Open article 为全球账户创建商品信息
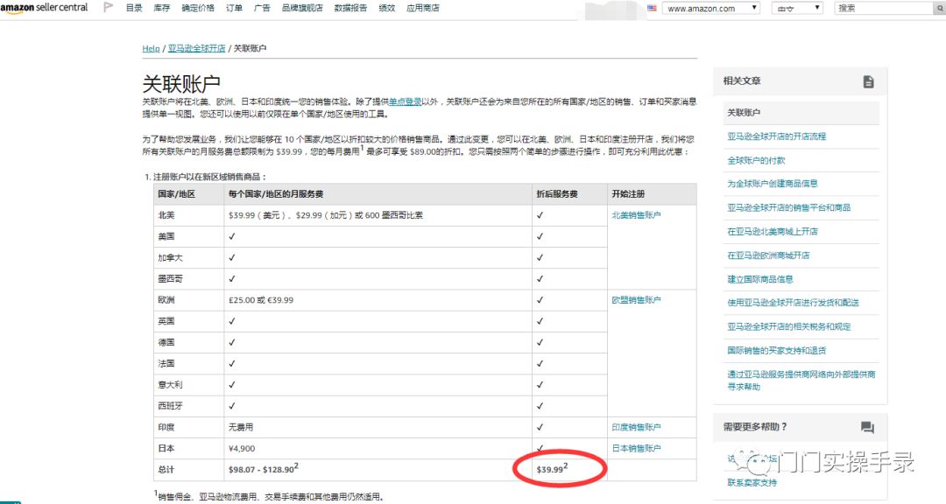 [x=773, y=183]
